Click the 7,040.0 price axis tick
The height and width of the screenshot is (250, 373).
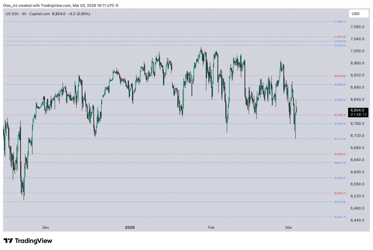[357, 39]
